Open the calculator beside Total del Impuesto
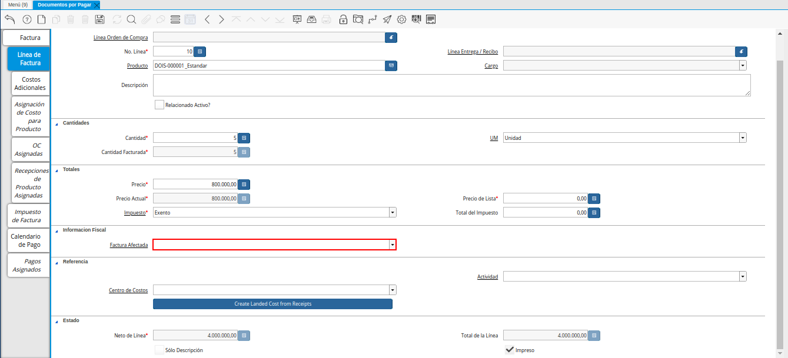This screenshot has height=358, width=788. coord(594,213)
